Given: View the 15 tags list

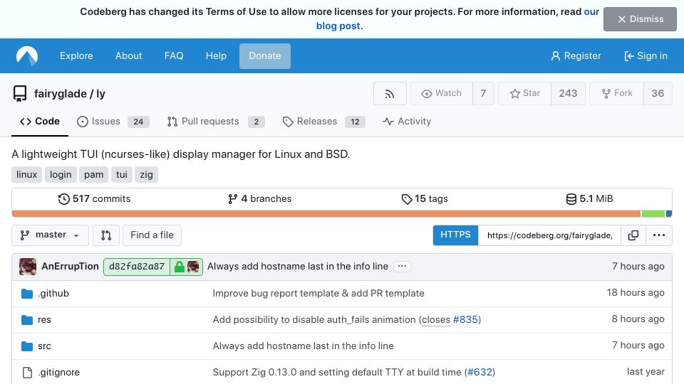Looking at the screenshot, I should click(x=425, y=199).
